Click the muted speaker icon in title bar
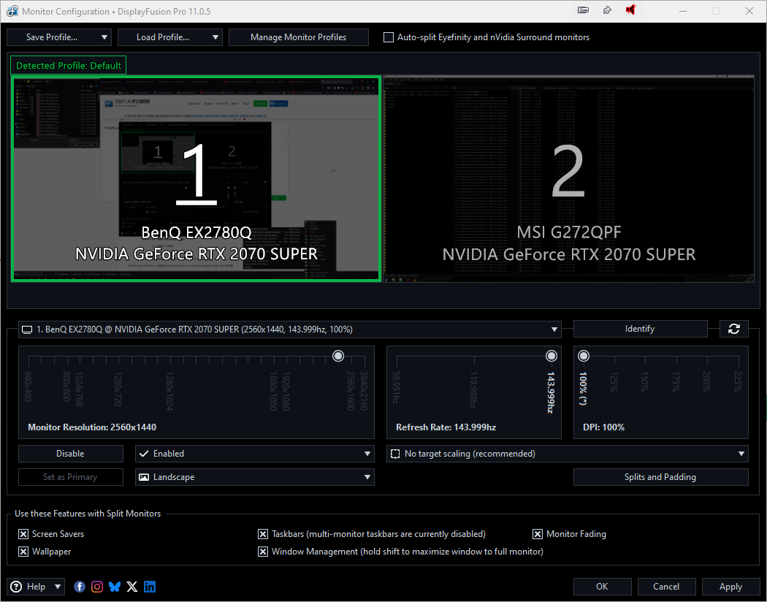Image resolution: width=767 pixels, height=602 pixels. (x=630, y=10)
